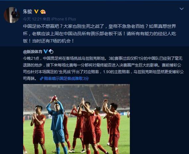189x154 pixels.
Task: Click 朱骏's post text about 中国足协
Action: pyautogui.click(x=99, y=34)
